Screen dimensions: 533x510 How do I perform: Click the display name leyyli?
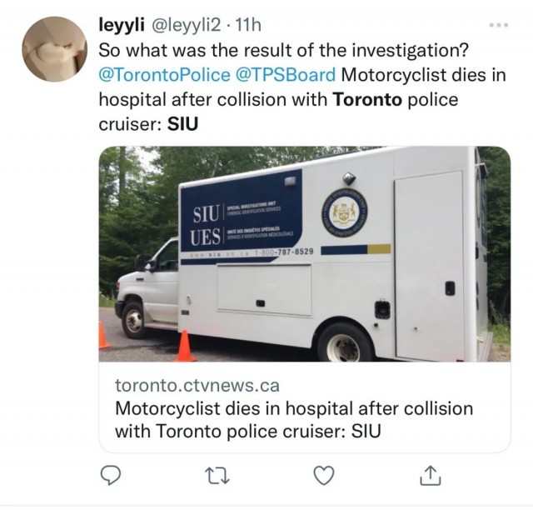[x=122, y=25]
